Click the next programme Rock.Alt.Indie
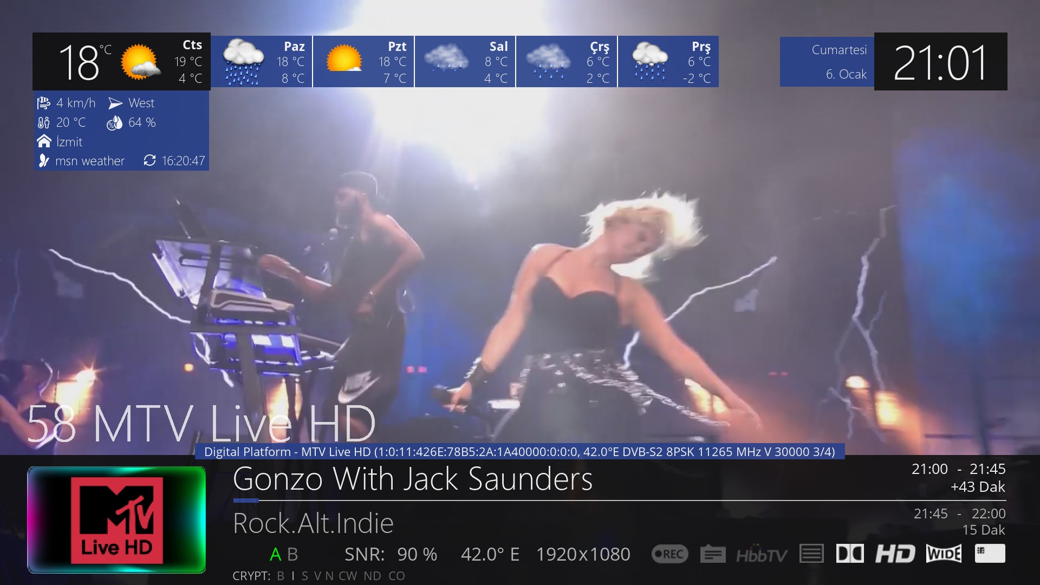 (313, 523)
